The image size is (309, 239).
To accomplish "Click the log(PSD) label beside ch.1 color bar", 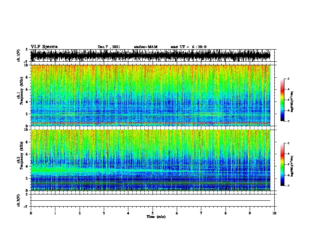I will click(292, 102).
